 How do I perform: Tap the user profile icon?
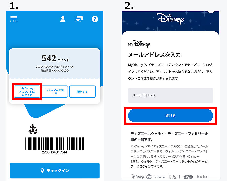pyautogui.click(x=63, y=19)
